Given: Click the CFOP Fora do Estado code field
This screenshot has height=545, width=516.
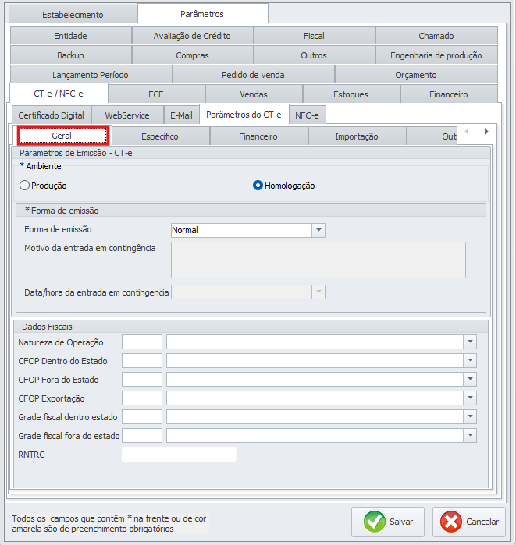Looking at the screenshot, I should click(142, 380).
